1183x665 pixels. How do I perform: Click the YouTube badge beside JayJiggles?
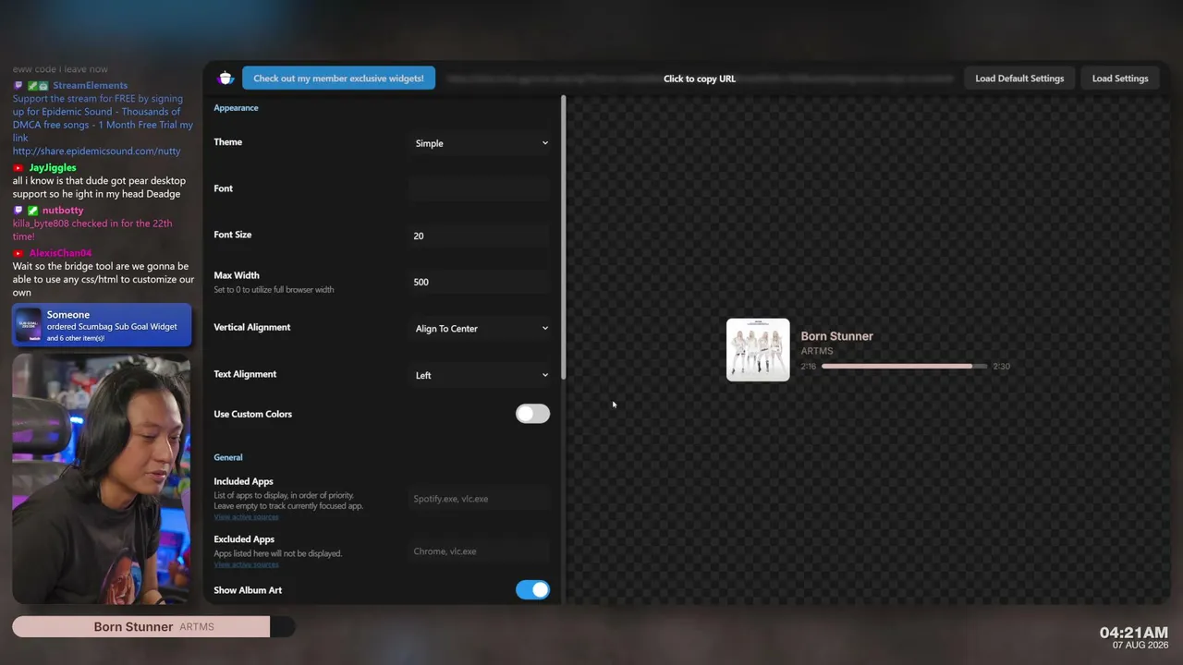pos(18,168)
